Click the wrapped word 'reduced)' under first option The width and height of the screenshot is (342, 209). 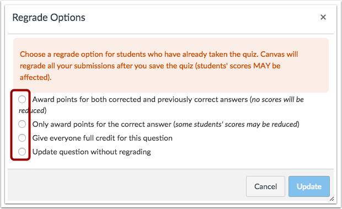[x=33, y=111]
